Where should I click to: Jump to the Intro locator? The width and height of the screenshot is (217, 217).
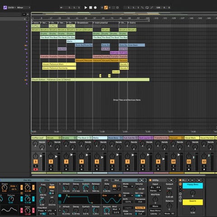pos(36,23)
